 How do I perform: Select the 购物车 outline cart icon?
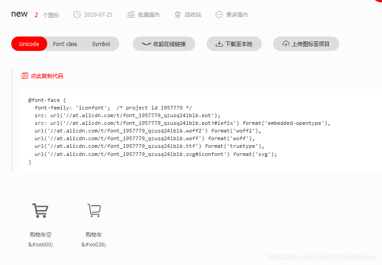pyautogui.click(x=94, y=210)
